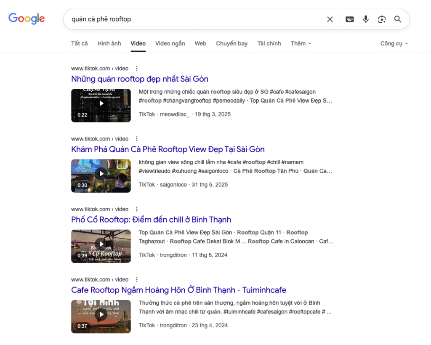The width and height of the screenshot is (431, 345).
Task: Open the Công cụ tools dropdown
Action: click(x=394, y=43)
